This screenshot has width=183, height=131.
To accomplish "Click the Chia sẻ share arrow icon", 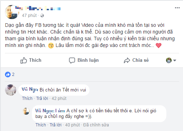I will (x=127, y=60).
